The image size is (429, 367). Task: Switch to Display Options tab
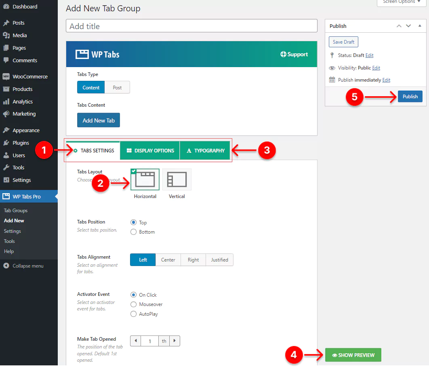(x=150, y=150)
